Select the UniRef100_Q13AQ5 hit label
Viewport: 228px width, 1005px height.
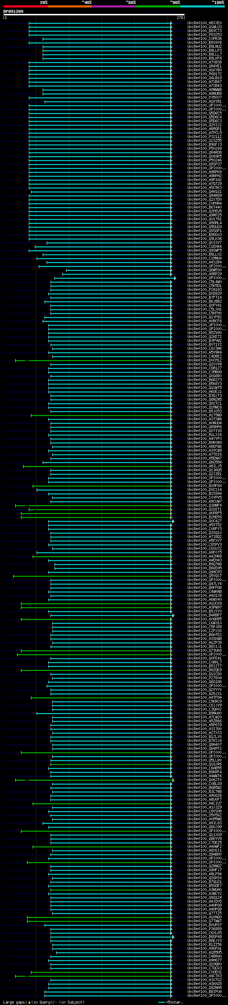click(x=204, y=470)
